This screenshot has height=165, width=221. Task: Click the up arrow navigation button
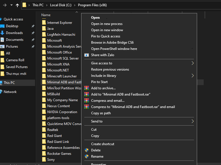(x=17, y=5)
